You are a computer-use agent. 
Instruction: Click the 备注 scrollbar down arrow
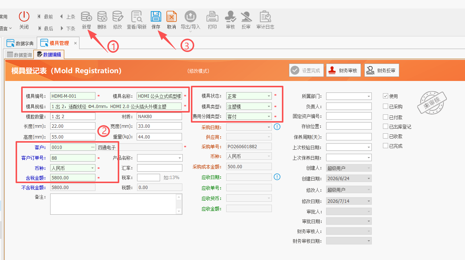tap(179, 211)
